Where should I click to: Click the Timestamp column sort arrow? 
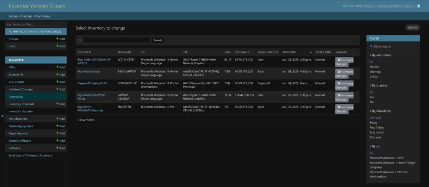click(x=310, y=53)
